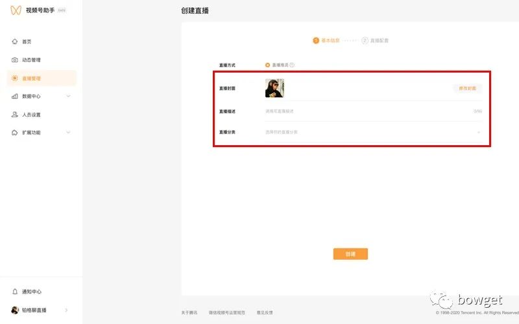Click the 数据中心 chart icon
The height and width of the screenshot is (324, 519).
pos(15,97)
